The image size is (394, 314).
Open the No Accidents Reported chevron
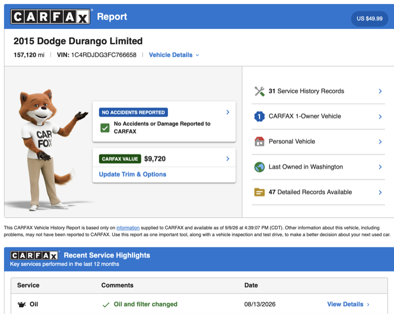point(228,112)
